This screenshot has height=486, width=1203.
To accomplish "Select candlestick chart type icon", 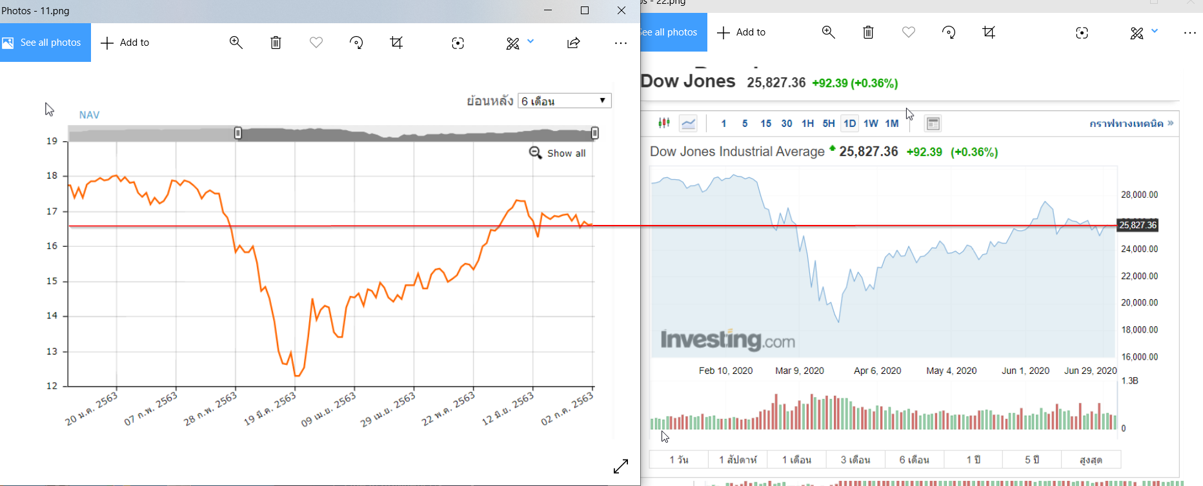I will click(664, 123).
